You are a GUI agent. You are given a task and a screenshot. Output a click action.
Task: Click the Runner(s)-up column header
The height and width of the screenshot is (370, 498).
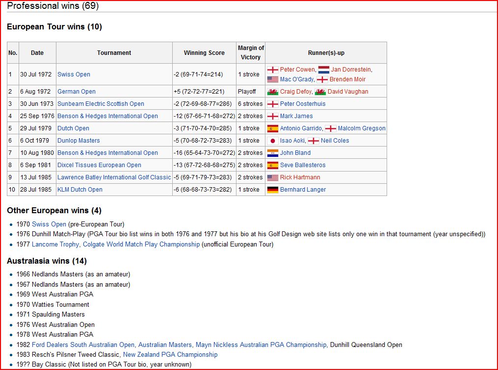point(326,53)
